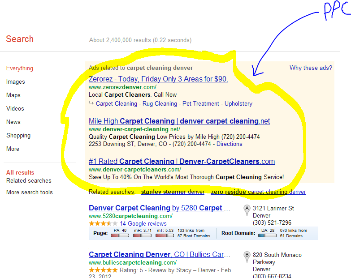351x278 pixels.
Task: Select the Everything search filter
Action: coord(20,68)
